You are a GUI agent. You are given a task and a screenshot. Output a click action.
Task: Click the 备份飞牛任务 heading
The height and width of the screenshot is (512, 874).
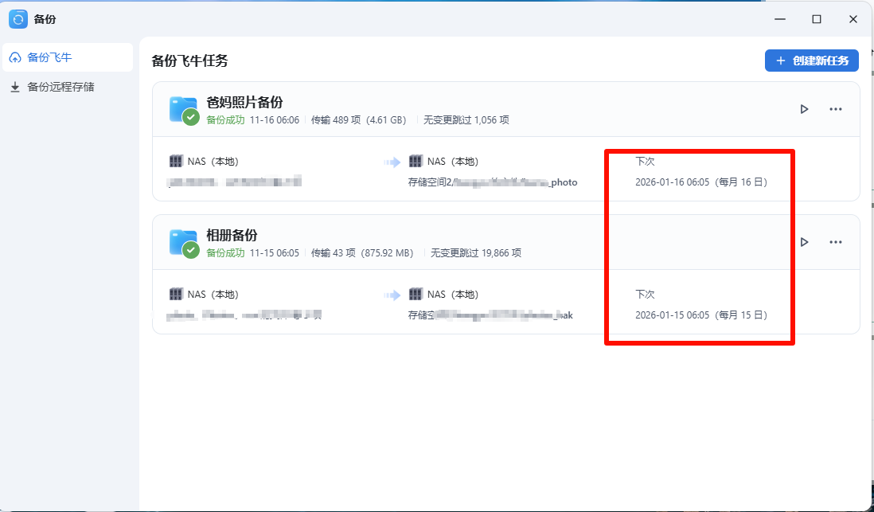(x=189, y=61)
